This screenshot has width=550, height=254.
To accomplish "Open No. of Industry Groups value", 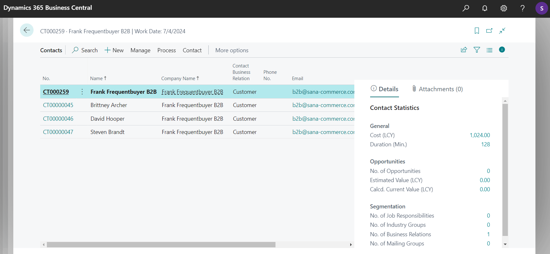I will click(x=488, y=225).
